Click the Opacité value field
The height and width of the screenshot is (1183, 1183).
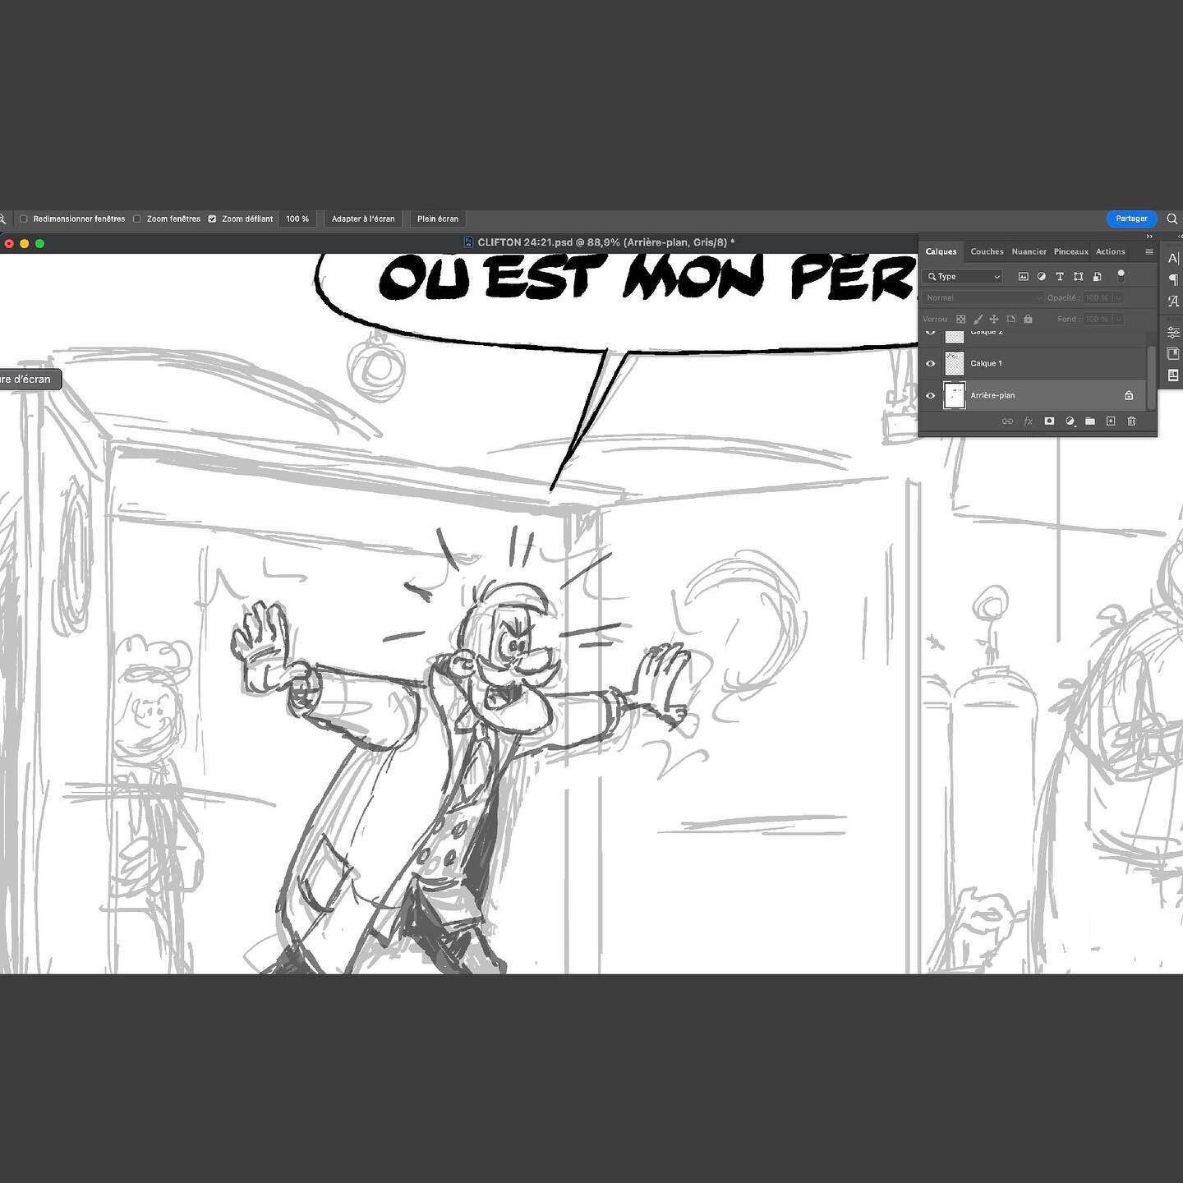[1097, 297]
